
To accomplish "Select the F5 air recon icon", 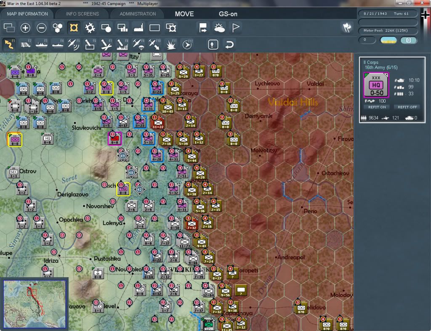I will click(x=74, y=44).
